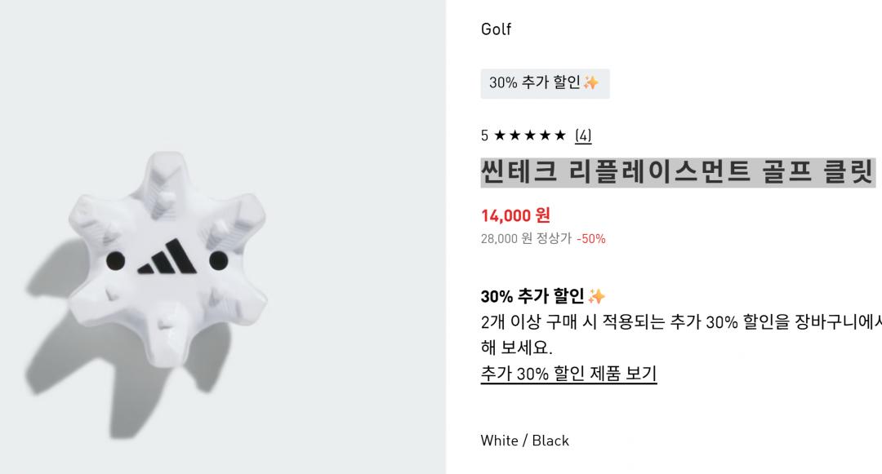Screen dimensions: 882x474
Task: Click the grey 30% 추가 할인 badge
Action: (545, 83)
